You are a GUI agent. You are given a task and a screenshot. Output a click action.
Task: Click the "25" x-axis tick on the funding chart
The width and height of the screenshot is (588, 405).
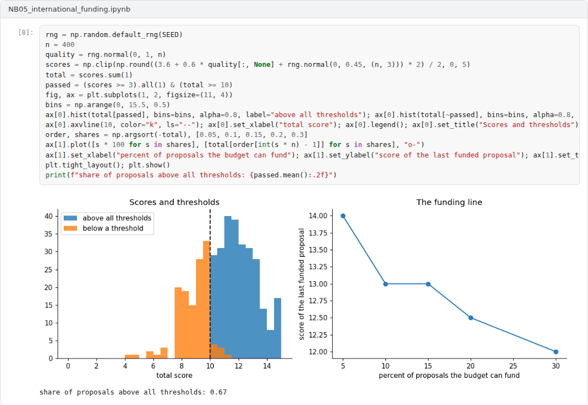[513, 366]
